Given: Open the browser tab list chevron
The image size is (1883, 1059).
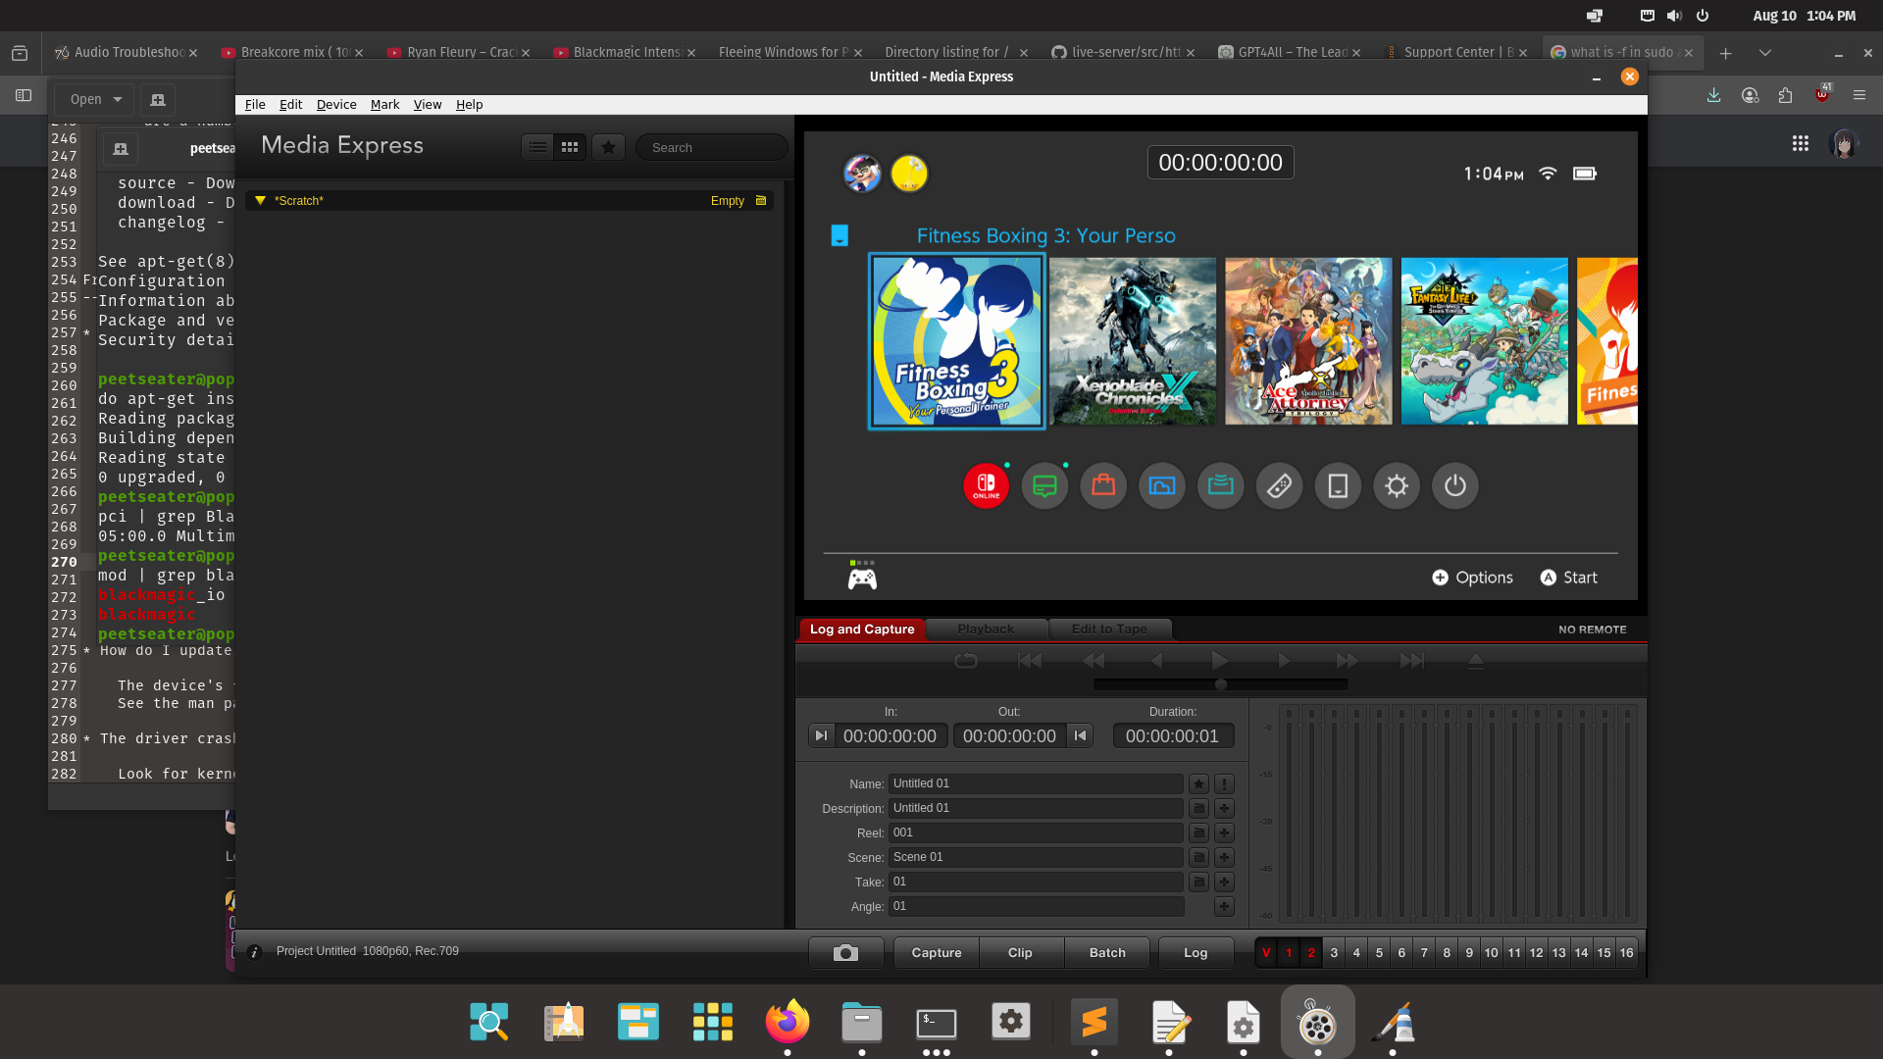Looking at the screenshot, I should 1765,53.
